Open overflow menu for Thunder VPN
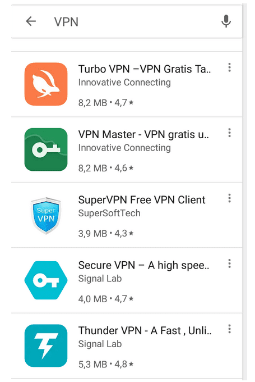The width and height of the screenshot is (255, 382). click(229, 329)
